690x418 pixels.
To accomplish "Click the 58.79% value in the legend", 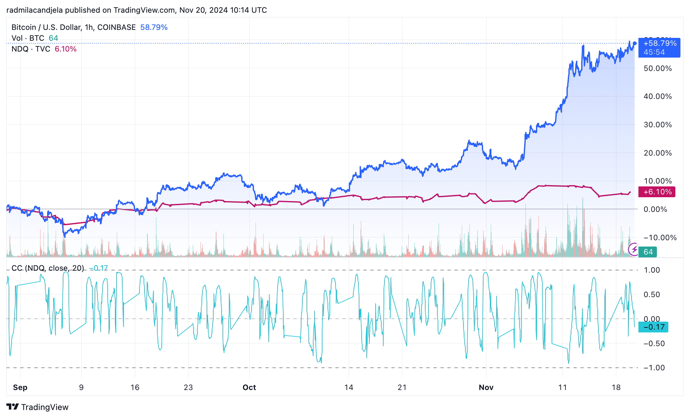I will pos(154,27).
